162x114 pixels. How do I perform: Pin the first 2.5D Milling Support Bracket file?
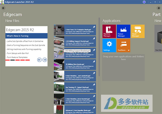tap(94, 39)
